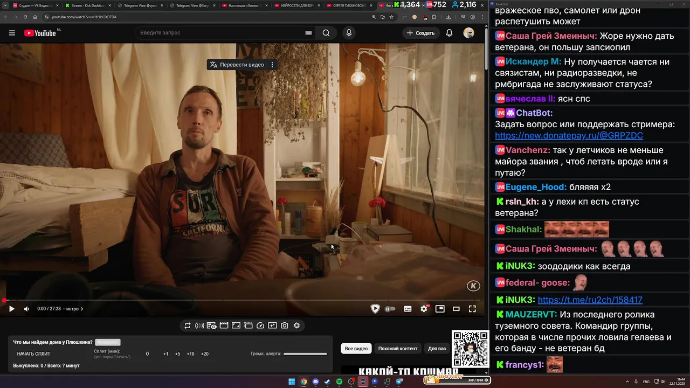This screenshot has height=388, width=690.
Task: Open Discord from the taskbar
Action: (315, 382)
